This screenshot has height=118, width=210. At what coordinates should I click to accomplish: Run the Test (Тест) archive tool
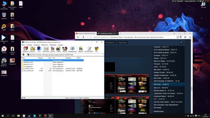pyautogui.click(x=39, y=49)
